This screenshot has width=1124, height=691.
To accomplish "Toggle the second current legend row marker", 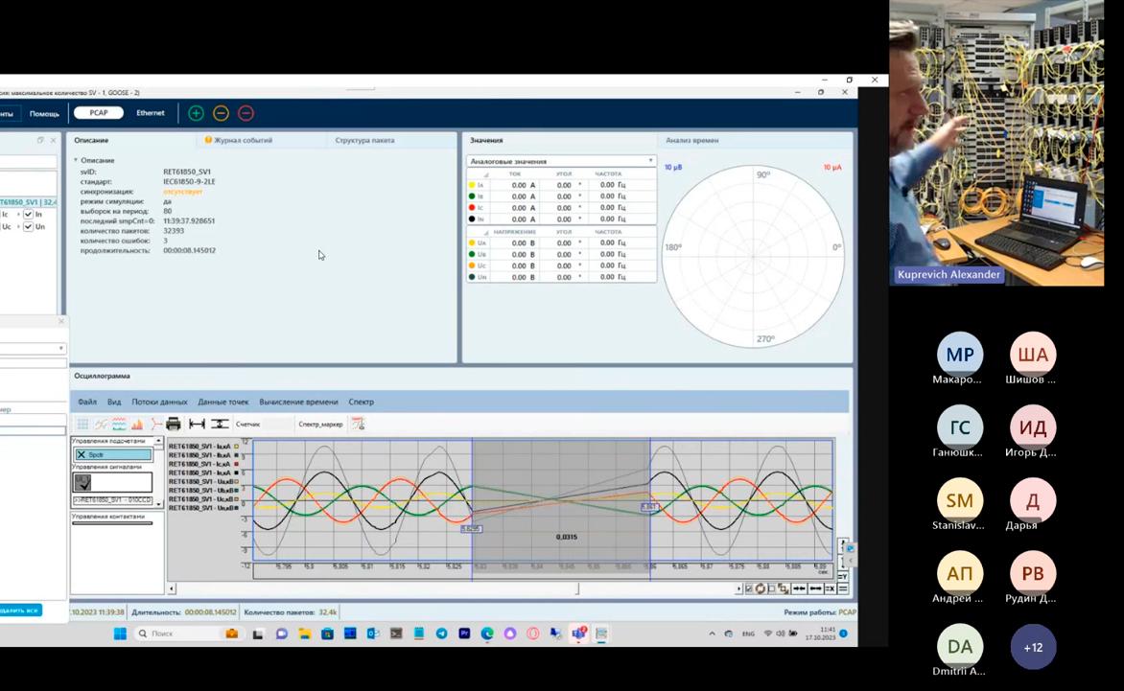I will click(236, 455).
